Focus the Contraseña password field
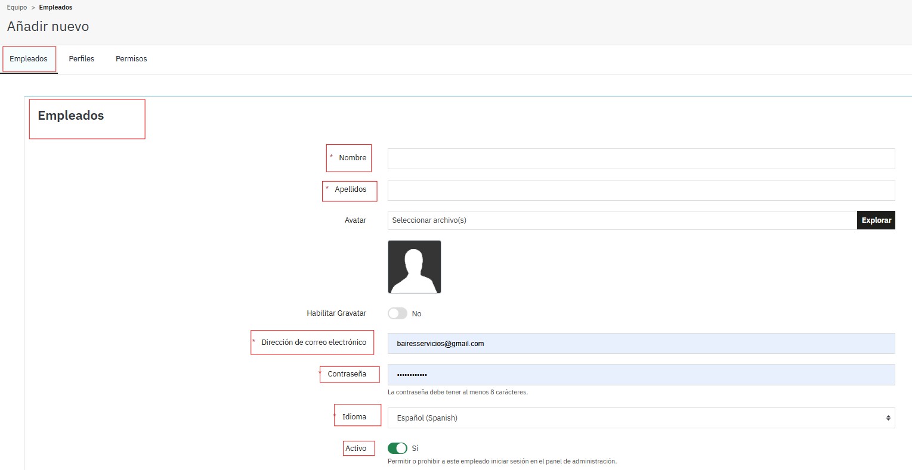 [641, 375]
